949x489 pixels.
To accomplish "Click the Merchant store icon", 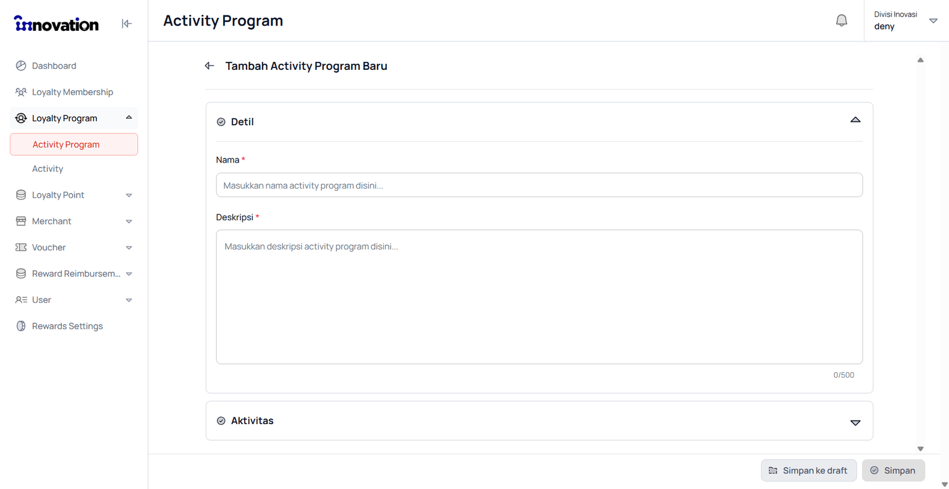I will [21, 221].
